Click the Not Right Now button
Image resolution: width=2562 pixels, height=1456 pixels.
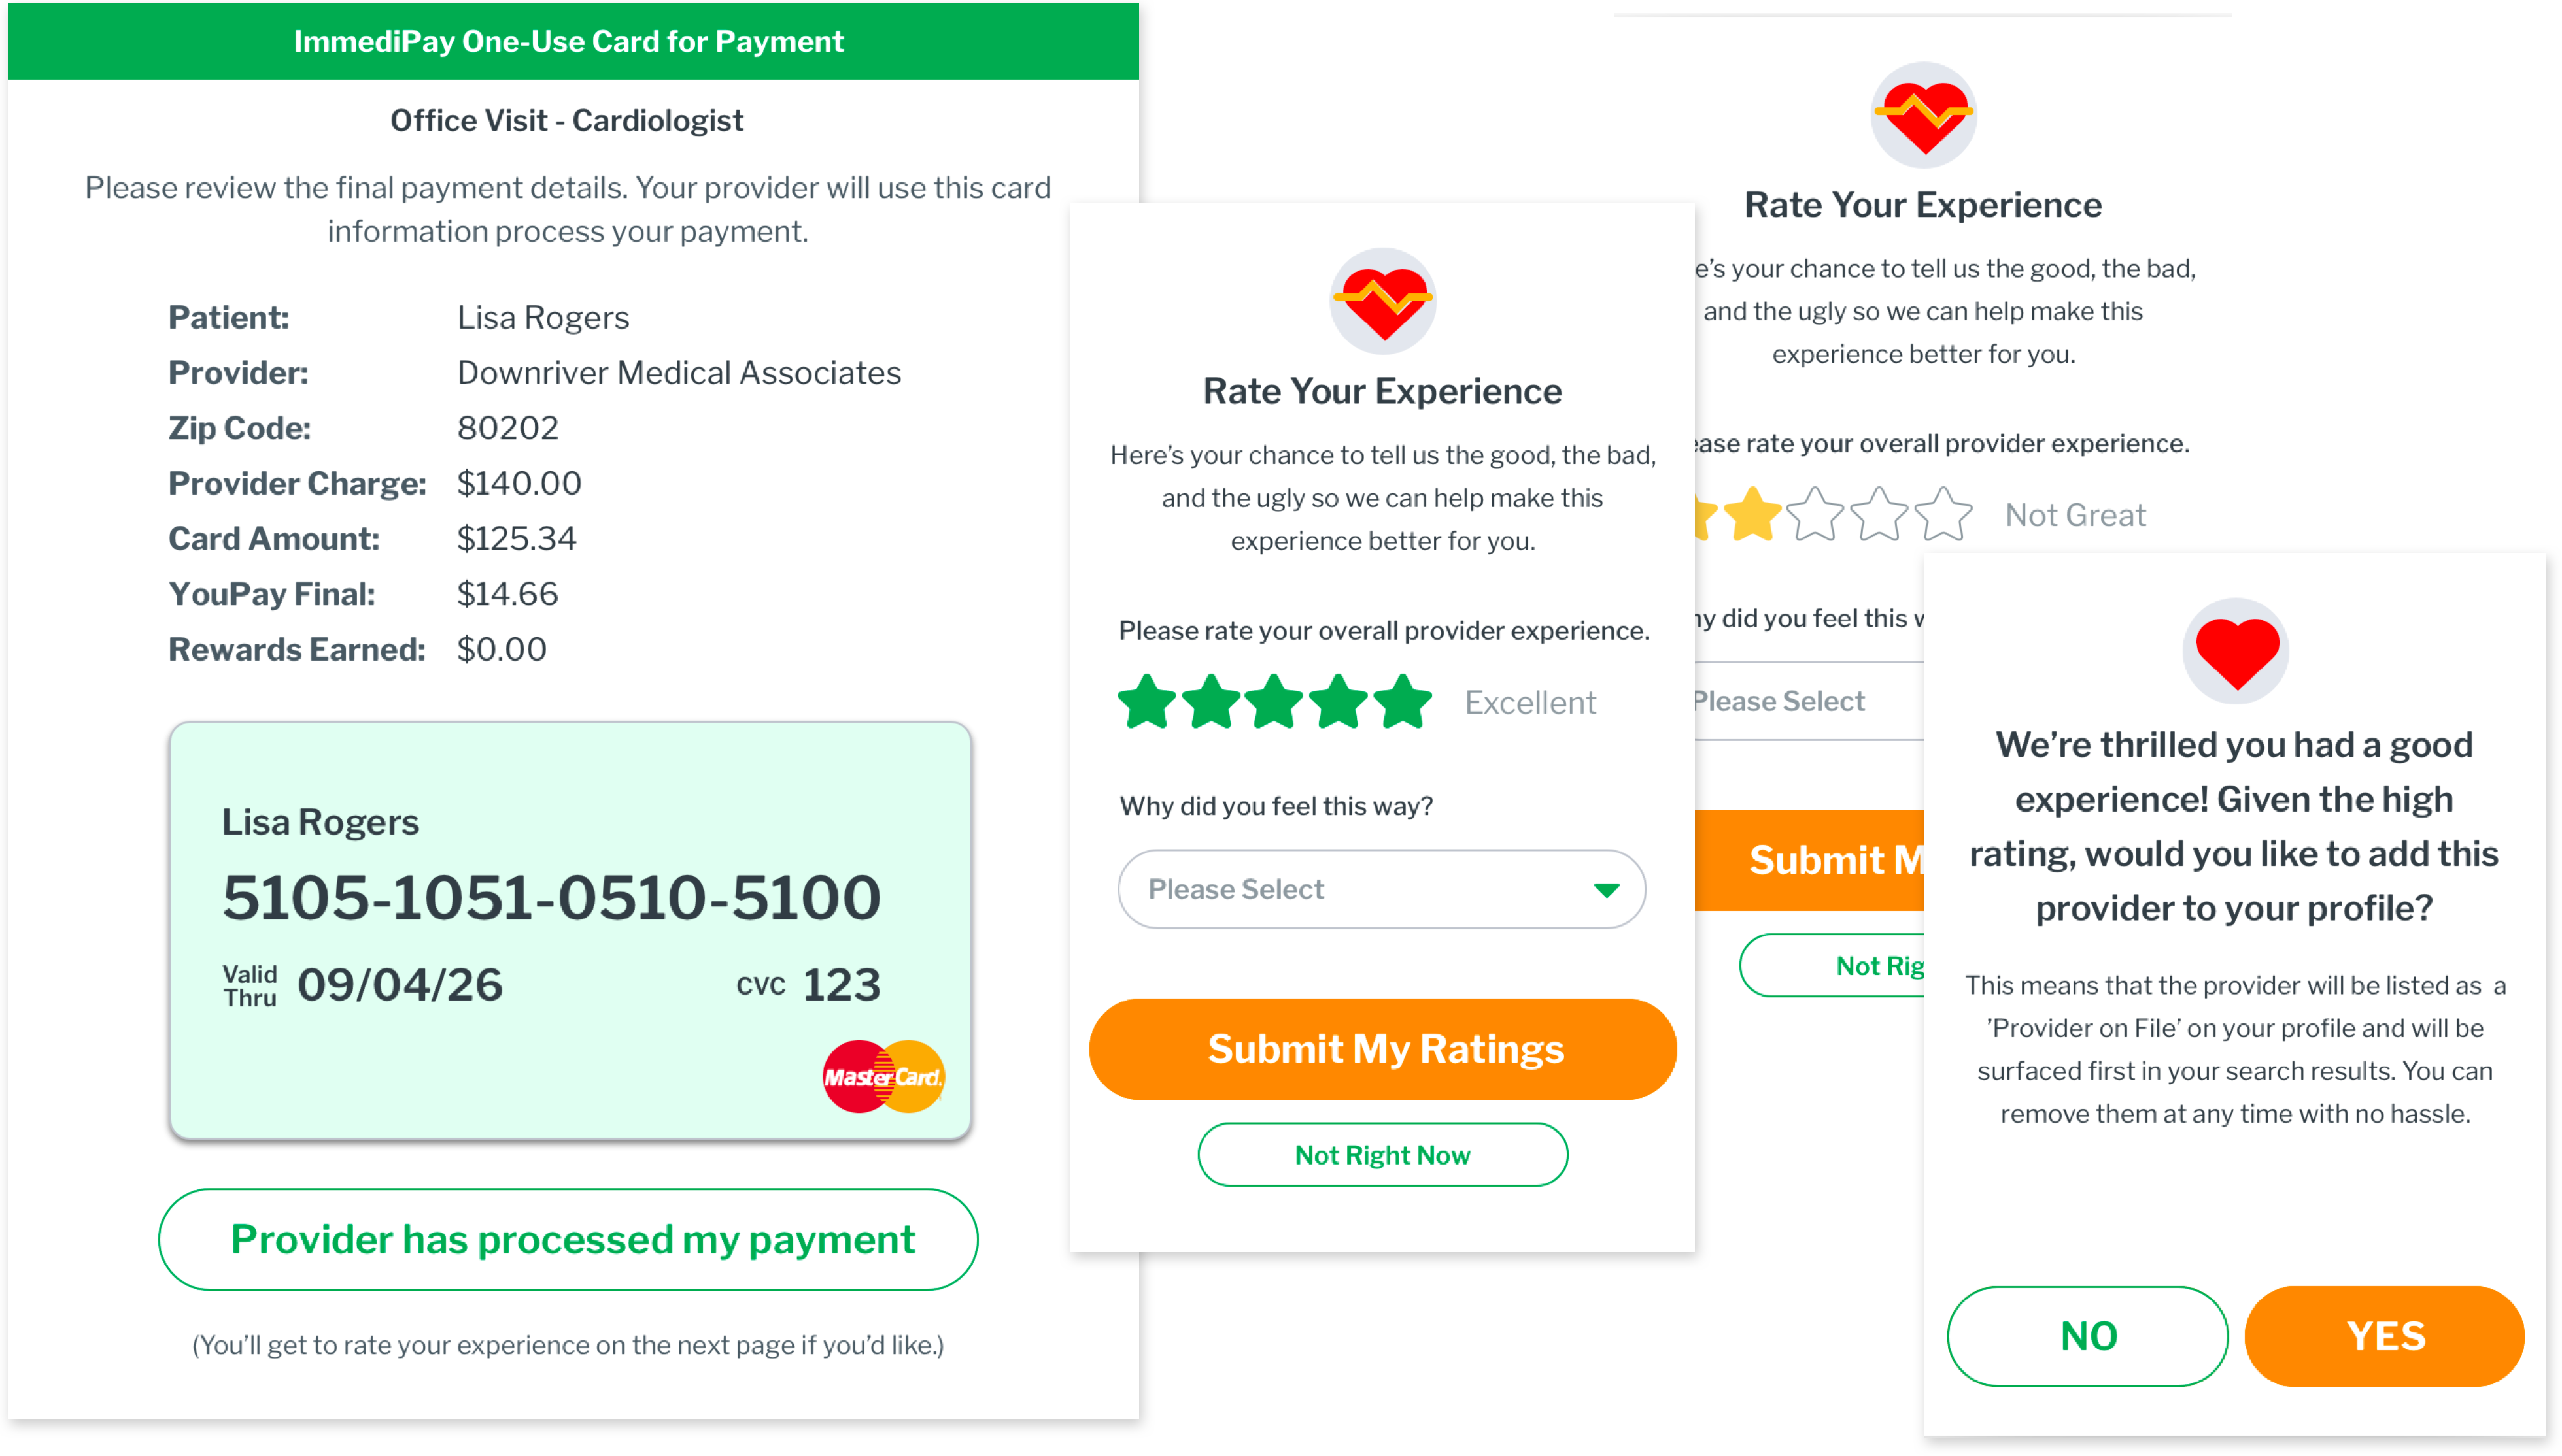[x=1382, y=1155]
